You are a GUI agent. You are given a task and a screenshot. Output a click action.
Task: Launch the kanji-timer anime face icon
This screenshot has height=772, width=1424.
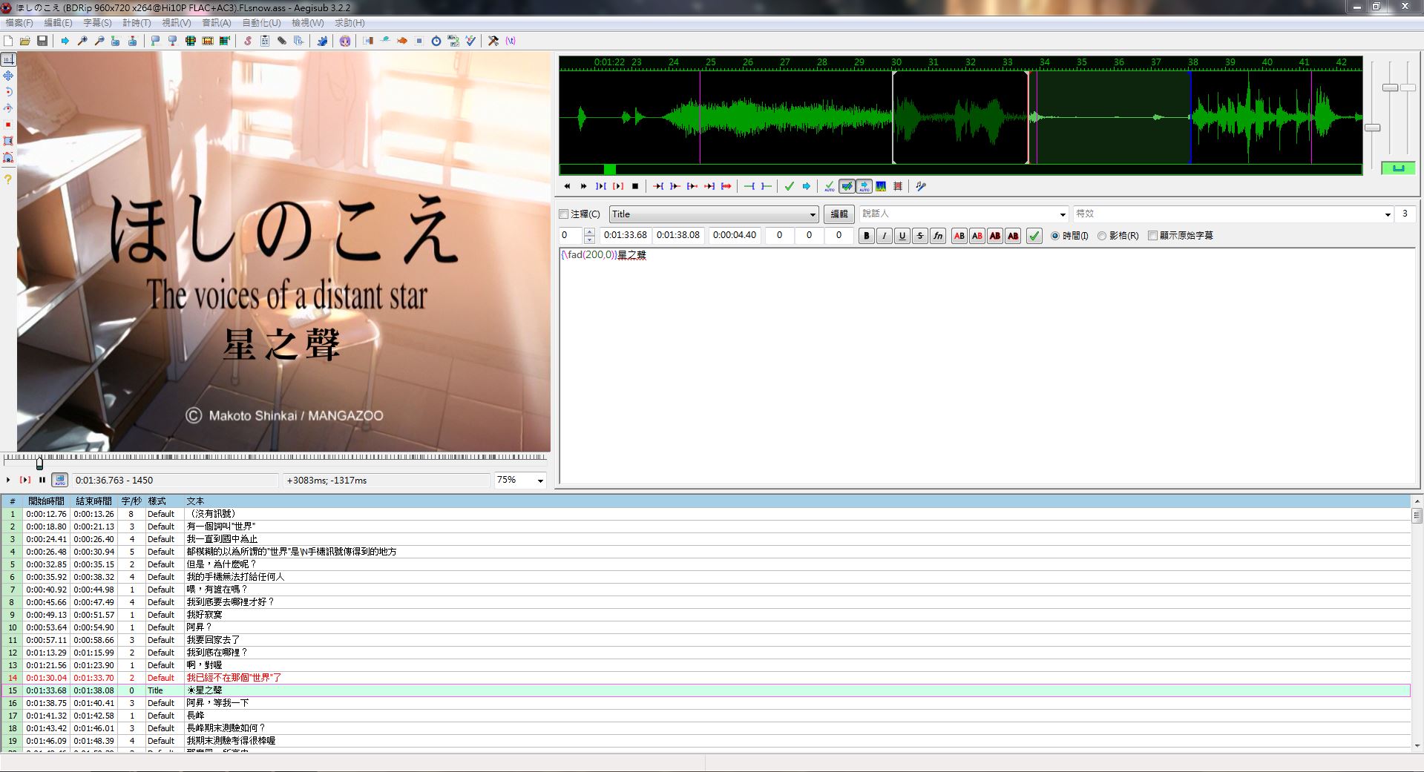(345, 41)
